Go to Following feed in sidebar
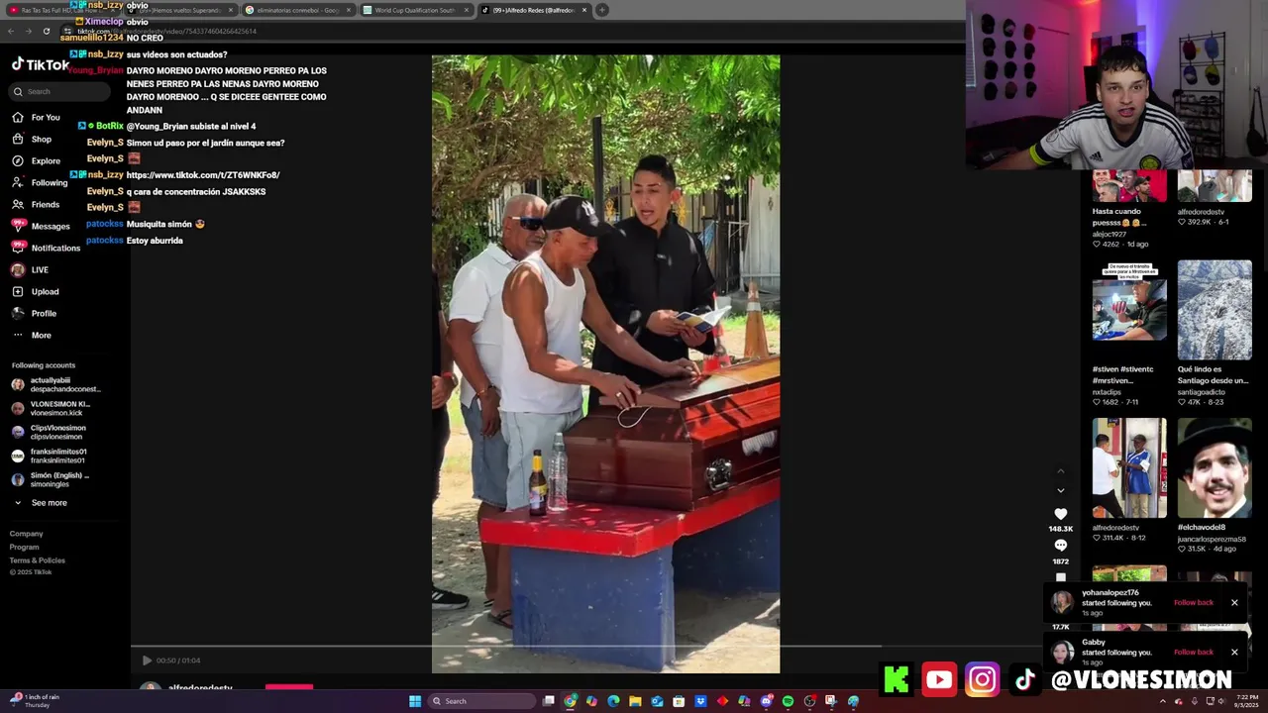Viewport: 1268px width, 713px height. [40, 182]
